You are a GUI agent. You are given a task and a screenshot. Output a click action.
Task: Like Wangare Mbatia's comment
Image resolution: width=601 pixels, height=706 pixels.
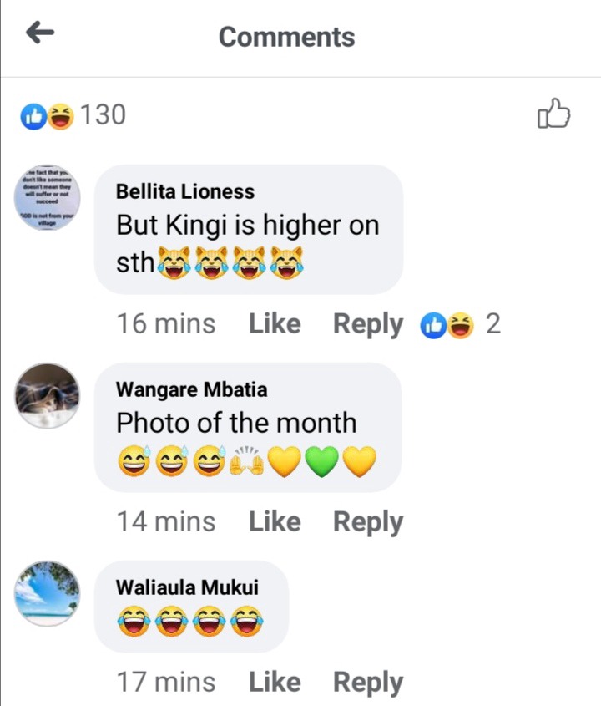point(275,522)
